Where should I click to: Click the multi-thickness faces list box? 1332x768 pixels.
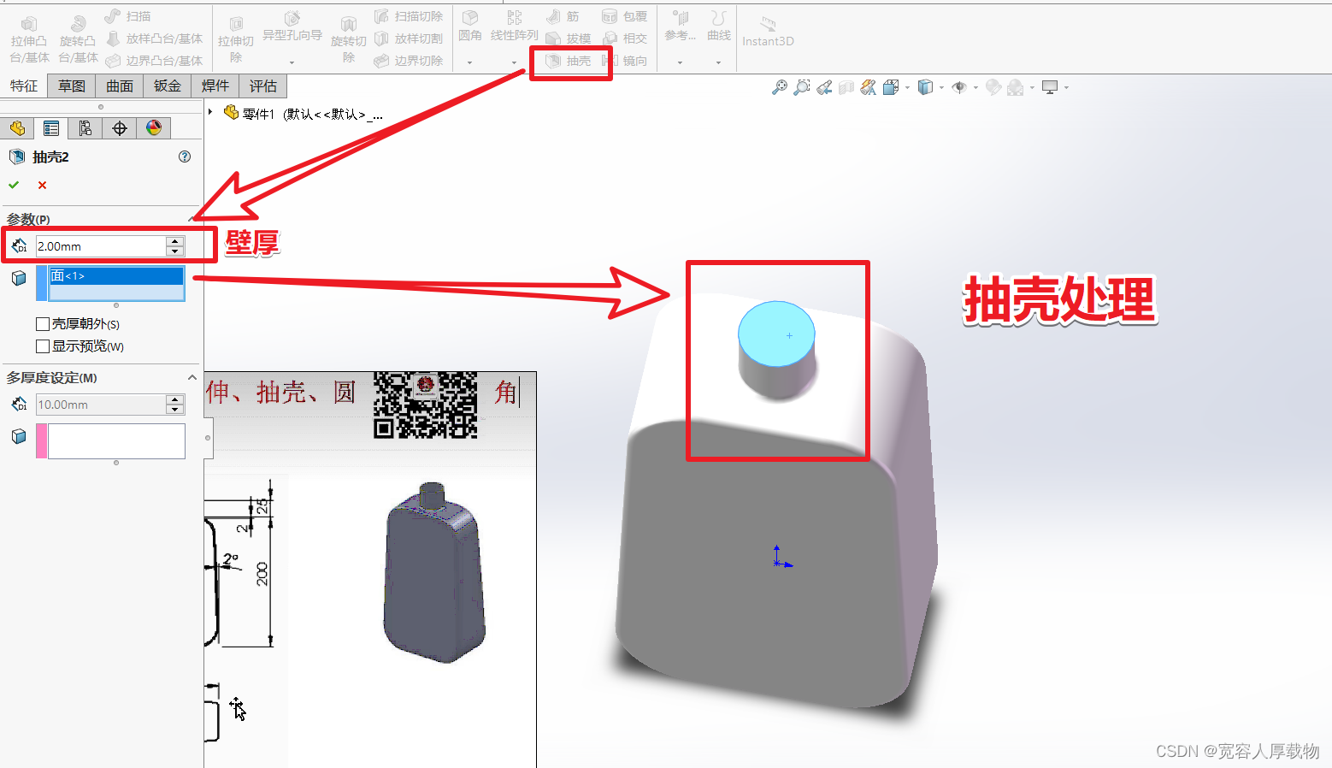[116, 441]
